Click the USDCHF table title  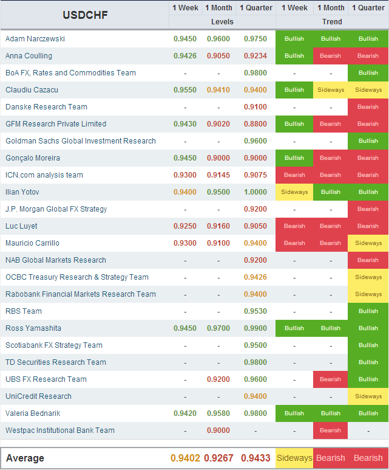coord(85,15)
